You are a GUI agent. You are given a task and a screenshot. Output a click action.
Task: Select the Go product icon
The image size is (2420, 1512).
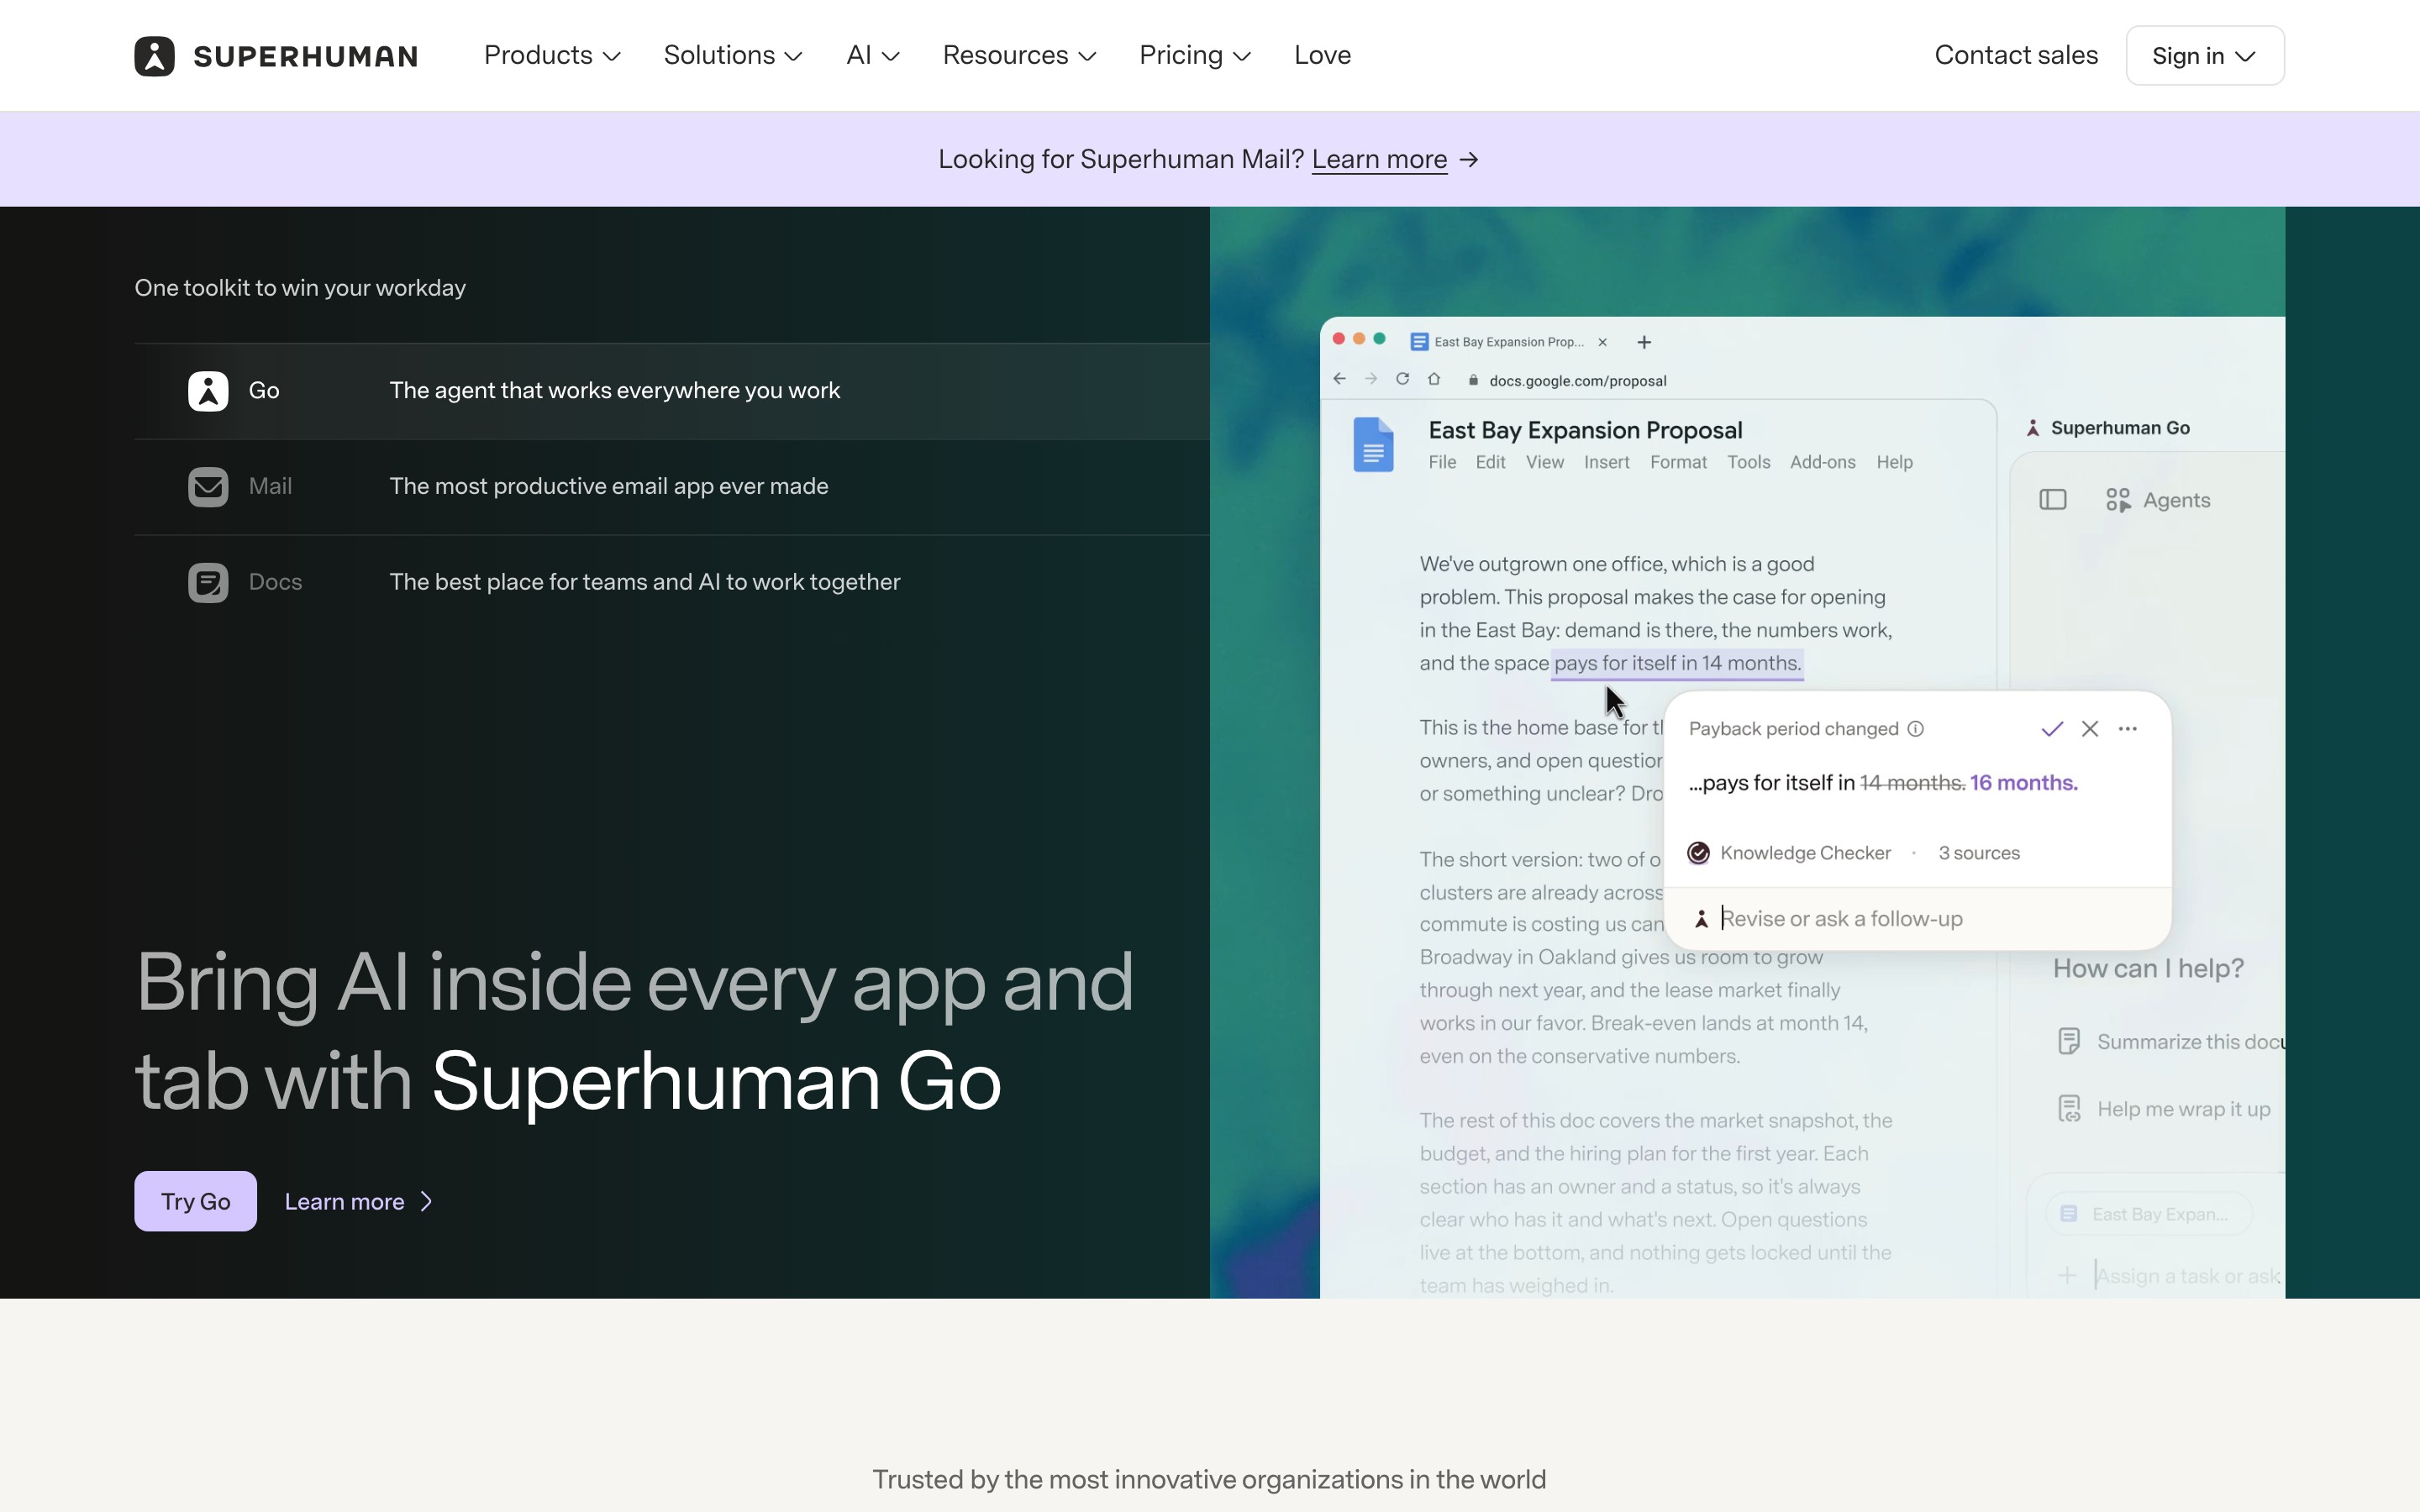tap(208, 391)
